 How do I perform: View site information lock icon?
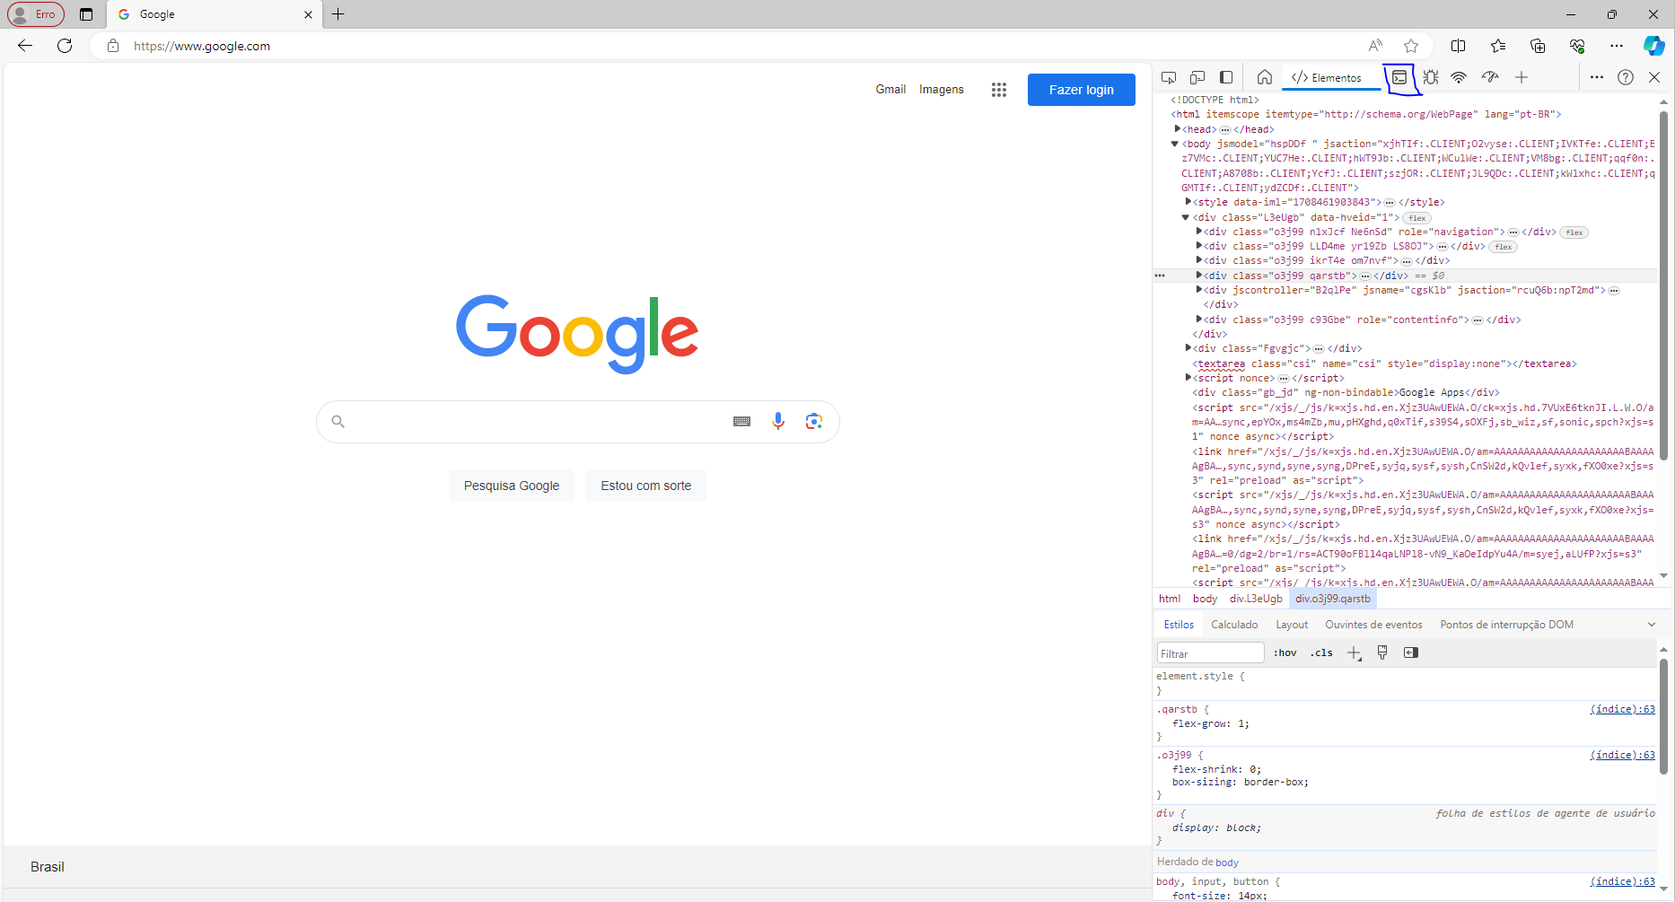pyautogui.click(x=113, y=46)
